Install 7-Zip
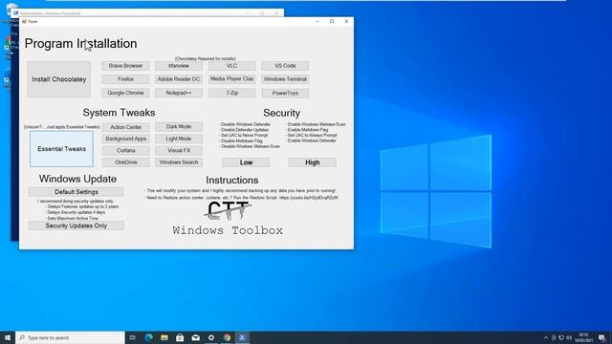This screenshot has width=612, height=344. [x=231, y=93]
